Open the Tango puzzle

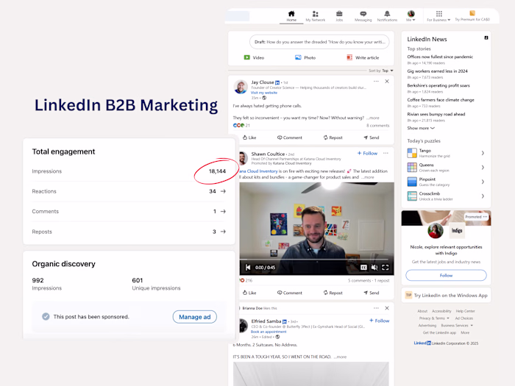point(446,153)
